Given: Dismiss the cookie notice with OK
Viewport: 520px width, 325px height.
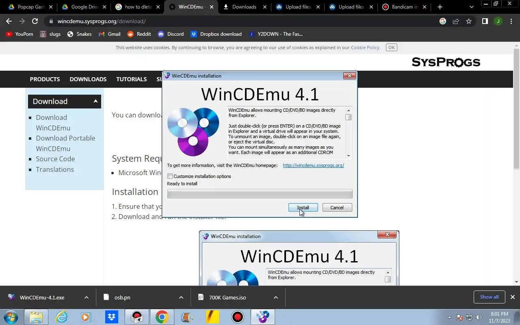Looking at the screenshot, I should (x=392, y=48).
